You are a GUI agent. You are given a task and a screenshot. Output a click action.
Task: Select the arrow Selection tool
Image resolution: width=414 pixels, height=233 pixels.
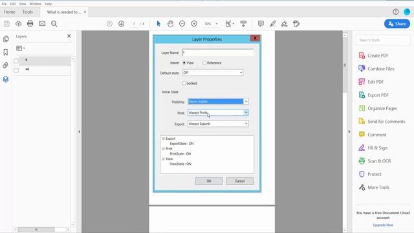tap(158, 24)
